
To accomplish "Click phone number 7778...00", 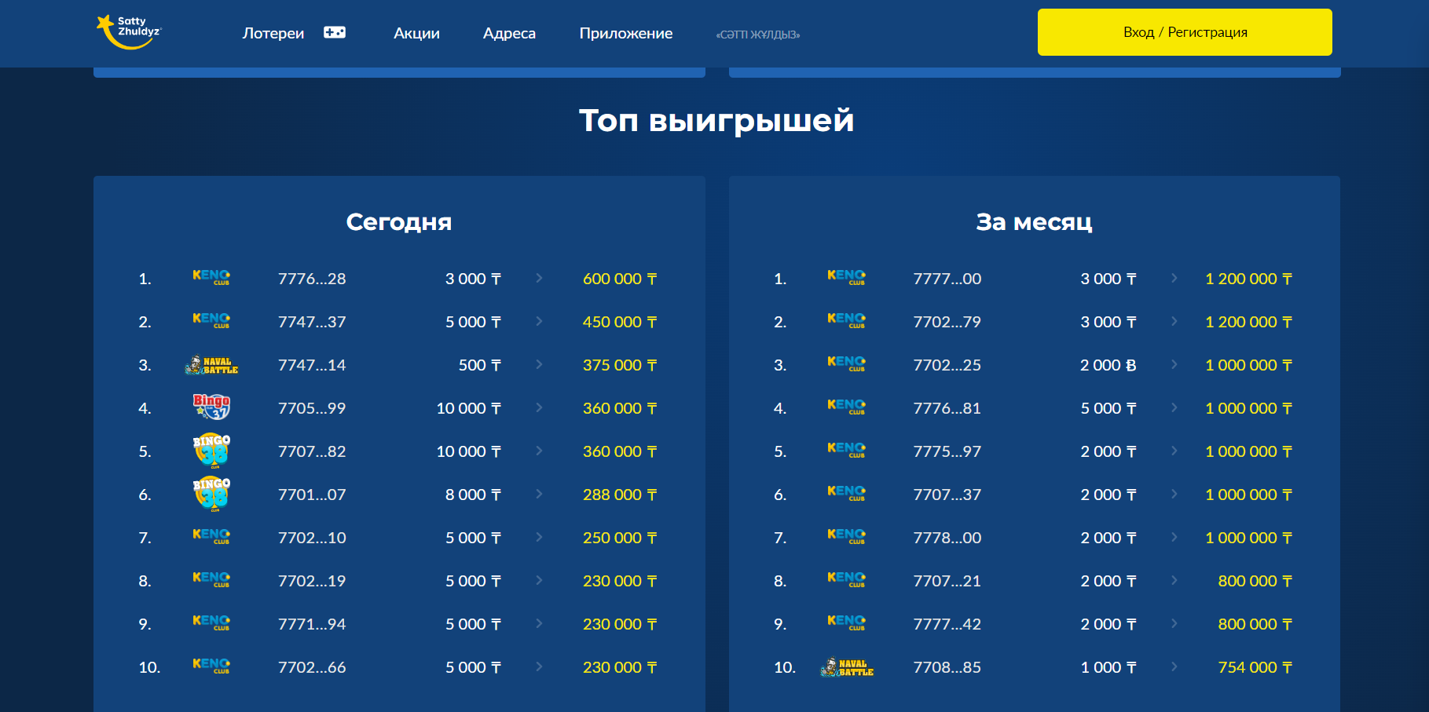I will point(947,538).
